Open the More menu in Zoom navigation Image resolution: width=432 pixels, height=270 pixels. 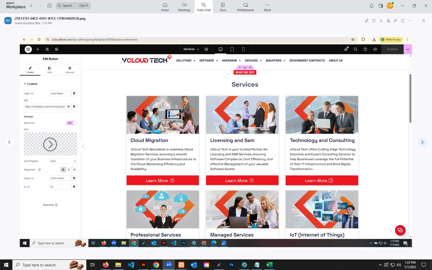[267, 7]
